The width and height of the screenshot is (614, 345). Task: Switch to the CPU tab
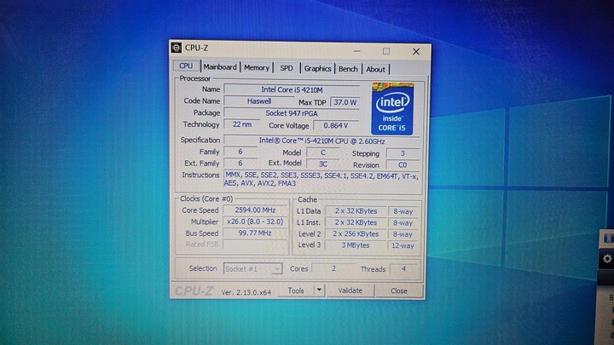click(x=186, y=66)
